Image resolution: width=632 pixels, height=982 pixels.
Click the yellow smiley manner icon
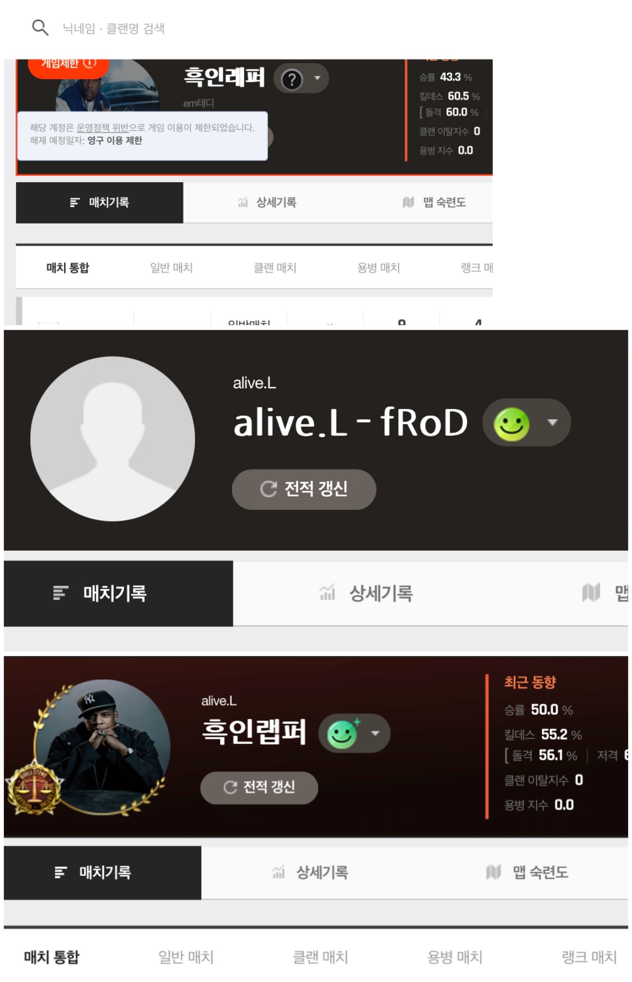511,425
